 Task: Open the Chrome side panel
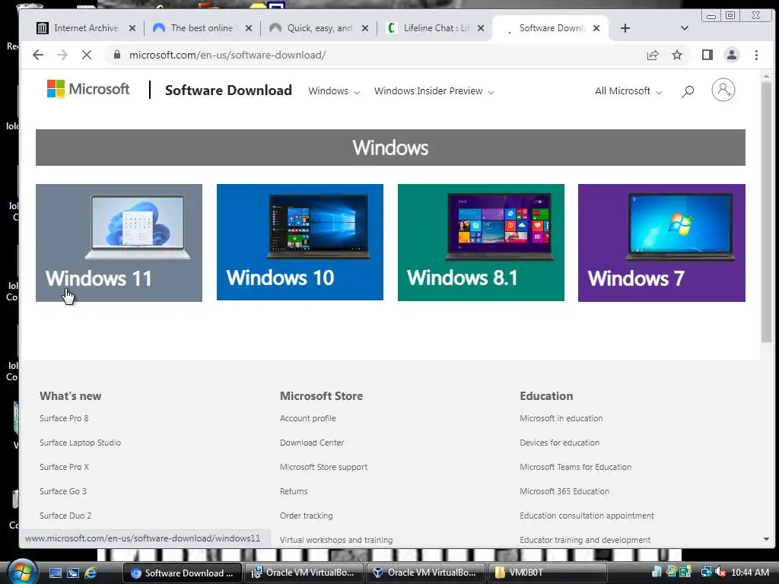(x=707, y=55)
